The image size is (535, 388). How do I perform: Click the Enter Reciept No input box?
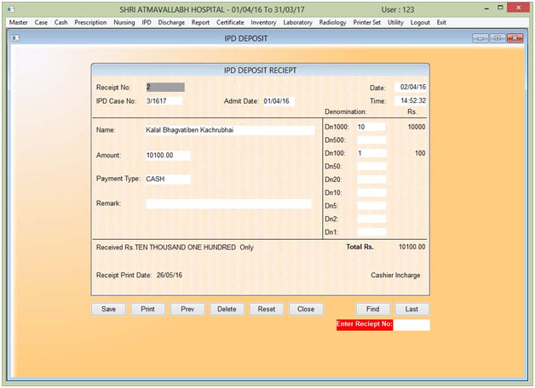click(x=411, y=325)
